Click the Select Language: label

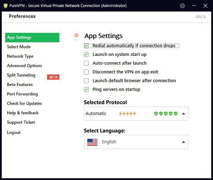click(x=104, y=131)
